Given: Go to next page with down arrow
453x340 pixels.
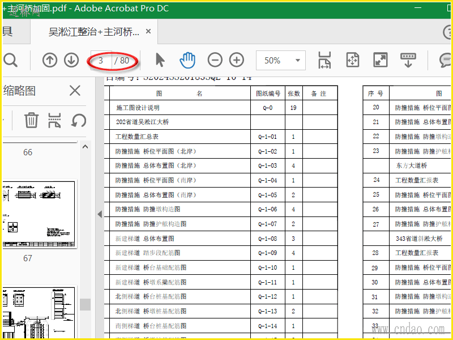Looking at the screenshot, I should (x=71, y=61).
